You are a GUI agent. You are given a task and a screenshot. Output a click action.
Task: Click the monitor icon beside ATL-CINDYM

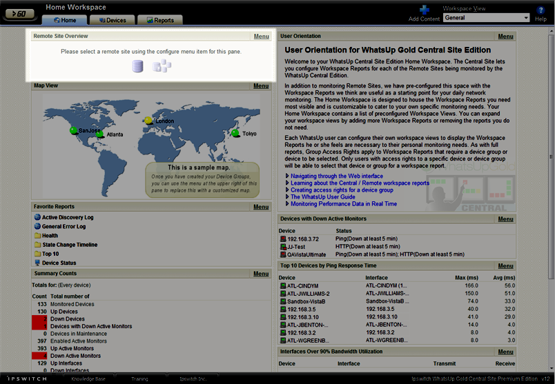[283, 285]
